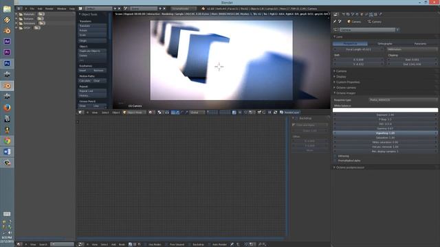Toggle the 3D manipulator icon

pyautogui.click(x=173, y=113)
